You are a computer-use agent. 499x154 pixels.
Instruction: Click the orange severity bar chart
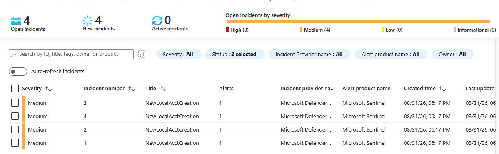tap(358, 22)
